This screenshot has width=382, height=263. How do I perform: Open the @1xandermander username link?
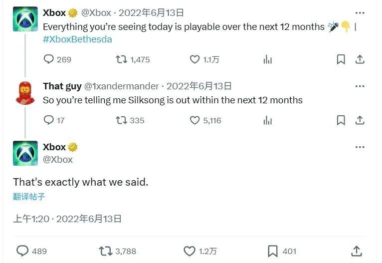121,86
